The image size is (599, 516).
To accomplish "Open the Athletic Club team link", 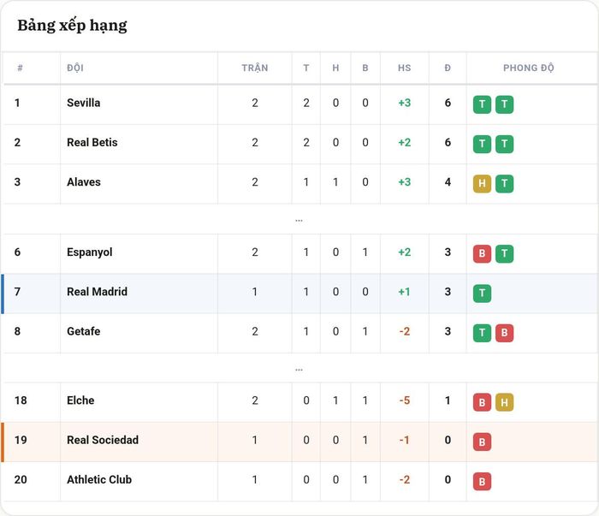I will (x=99, y=480).
